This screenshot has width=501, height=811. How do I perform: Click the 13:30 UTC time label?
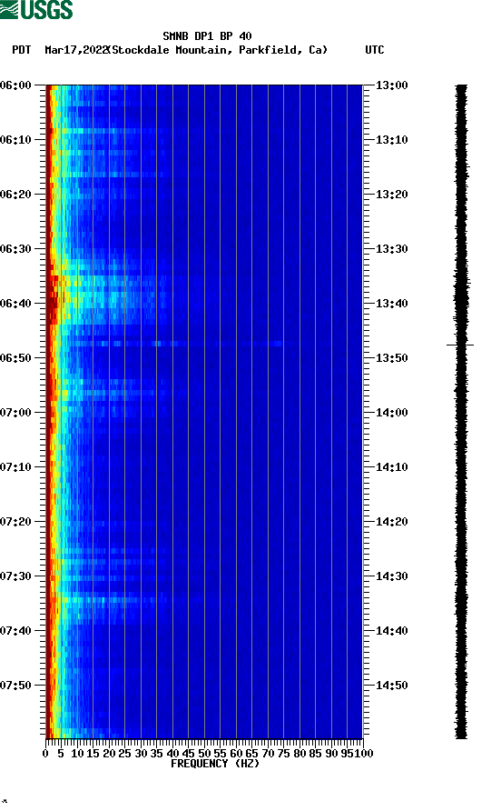click(x=391, y=249)
